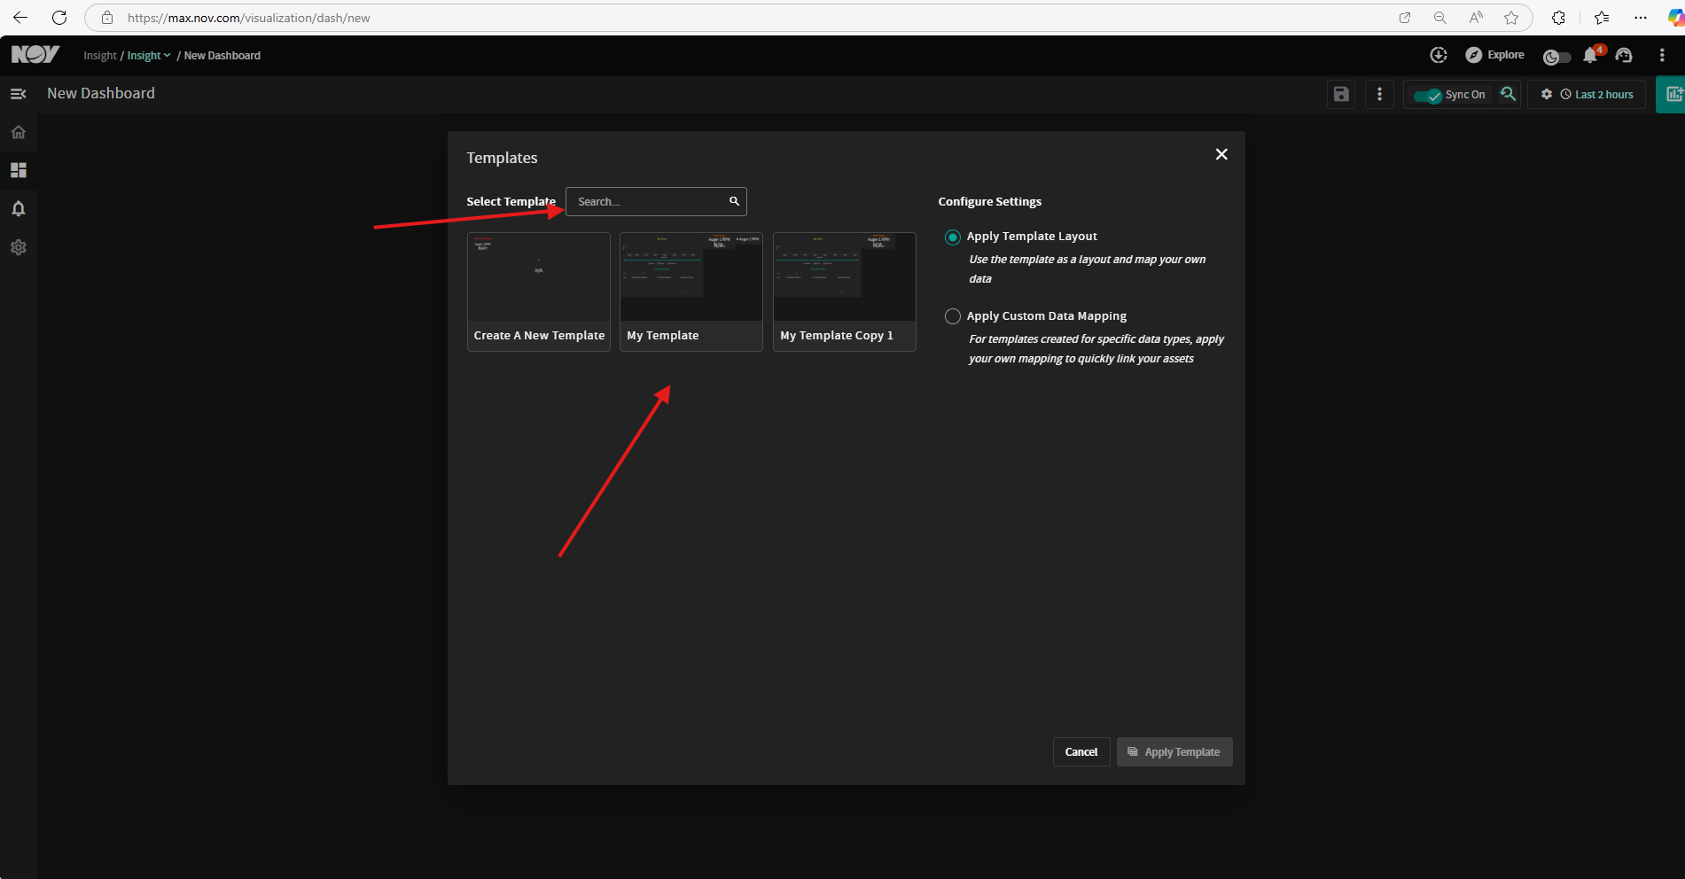Click the zoom search icon near Sync
The image size is (1685, 879).
coord(1508,94)
